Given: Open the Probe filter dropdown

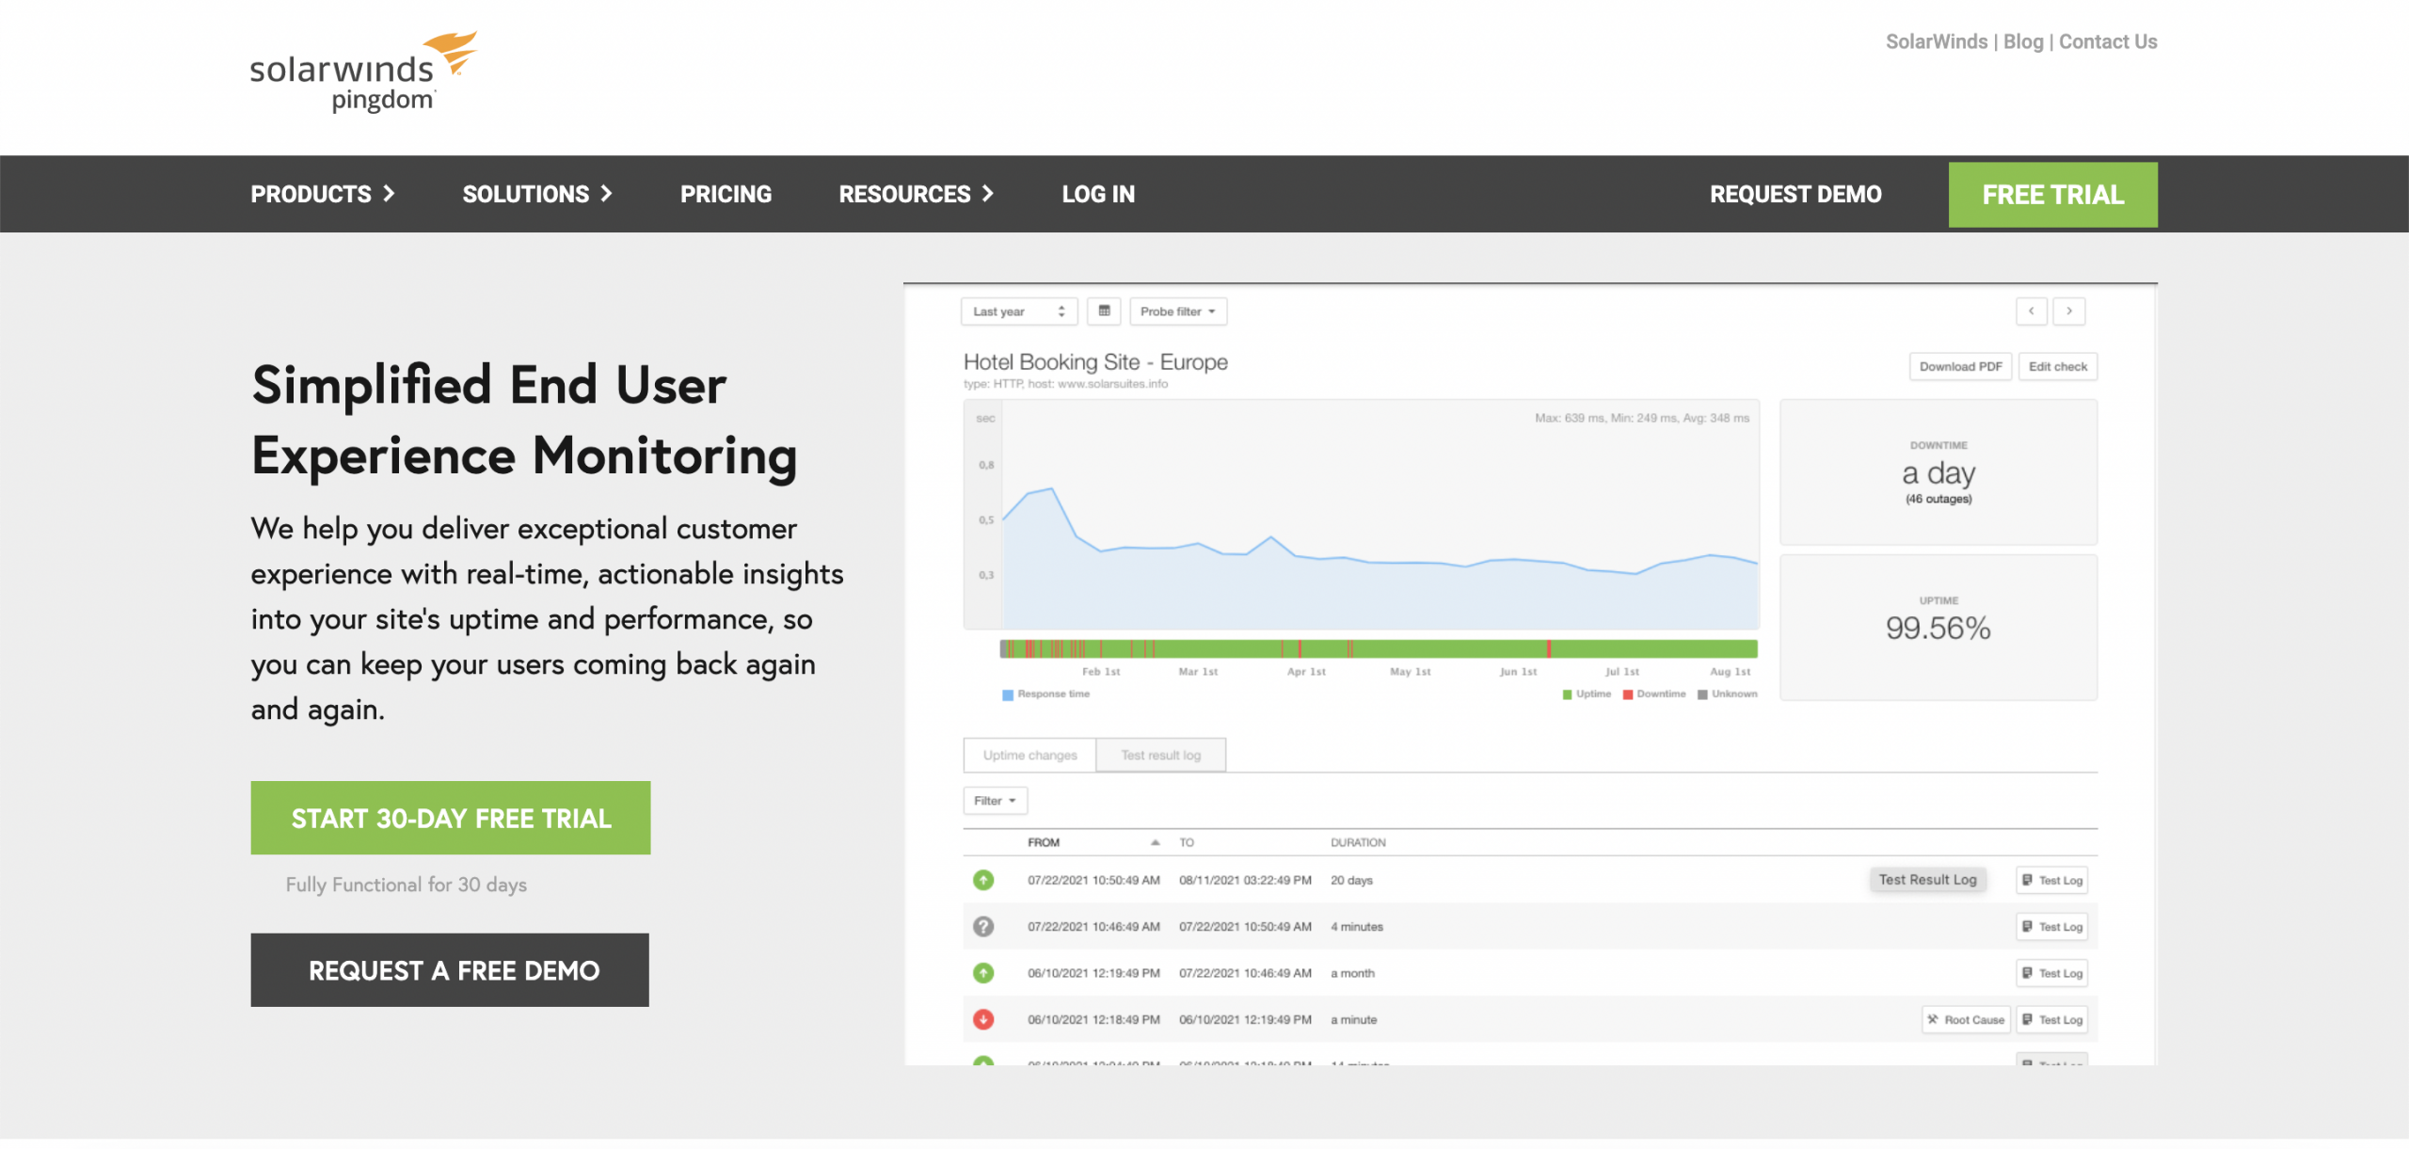Looking at the screenshot, I should pos(1178,311).
